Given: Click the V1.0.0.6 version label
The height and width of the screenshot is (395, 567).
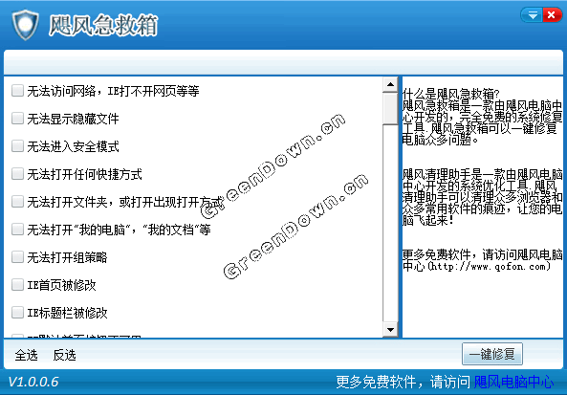Looking at the screenshot, I should [x=33, y=382].
